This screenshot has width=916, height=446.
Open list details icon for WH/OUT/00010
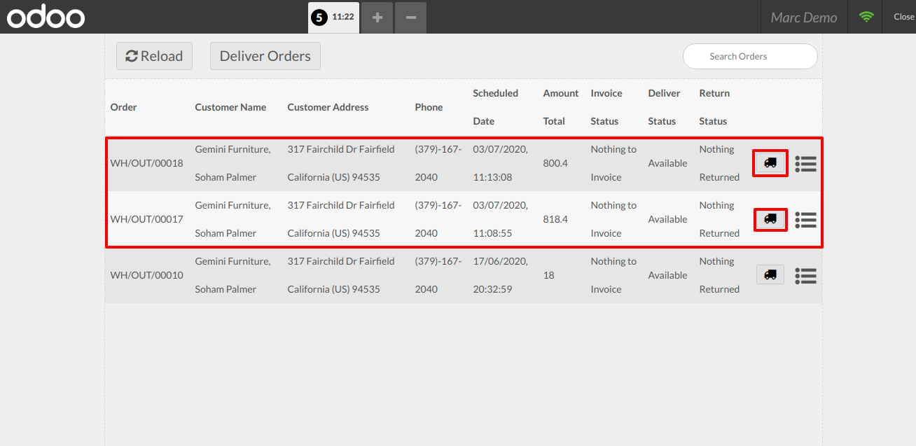(x=806, y=275)
